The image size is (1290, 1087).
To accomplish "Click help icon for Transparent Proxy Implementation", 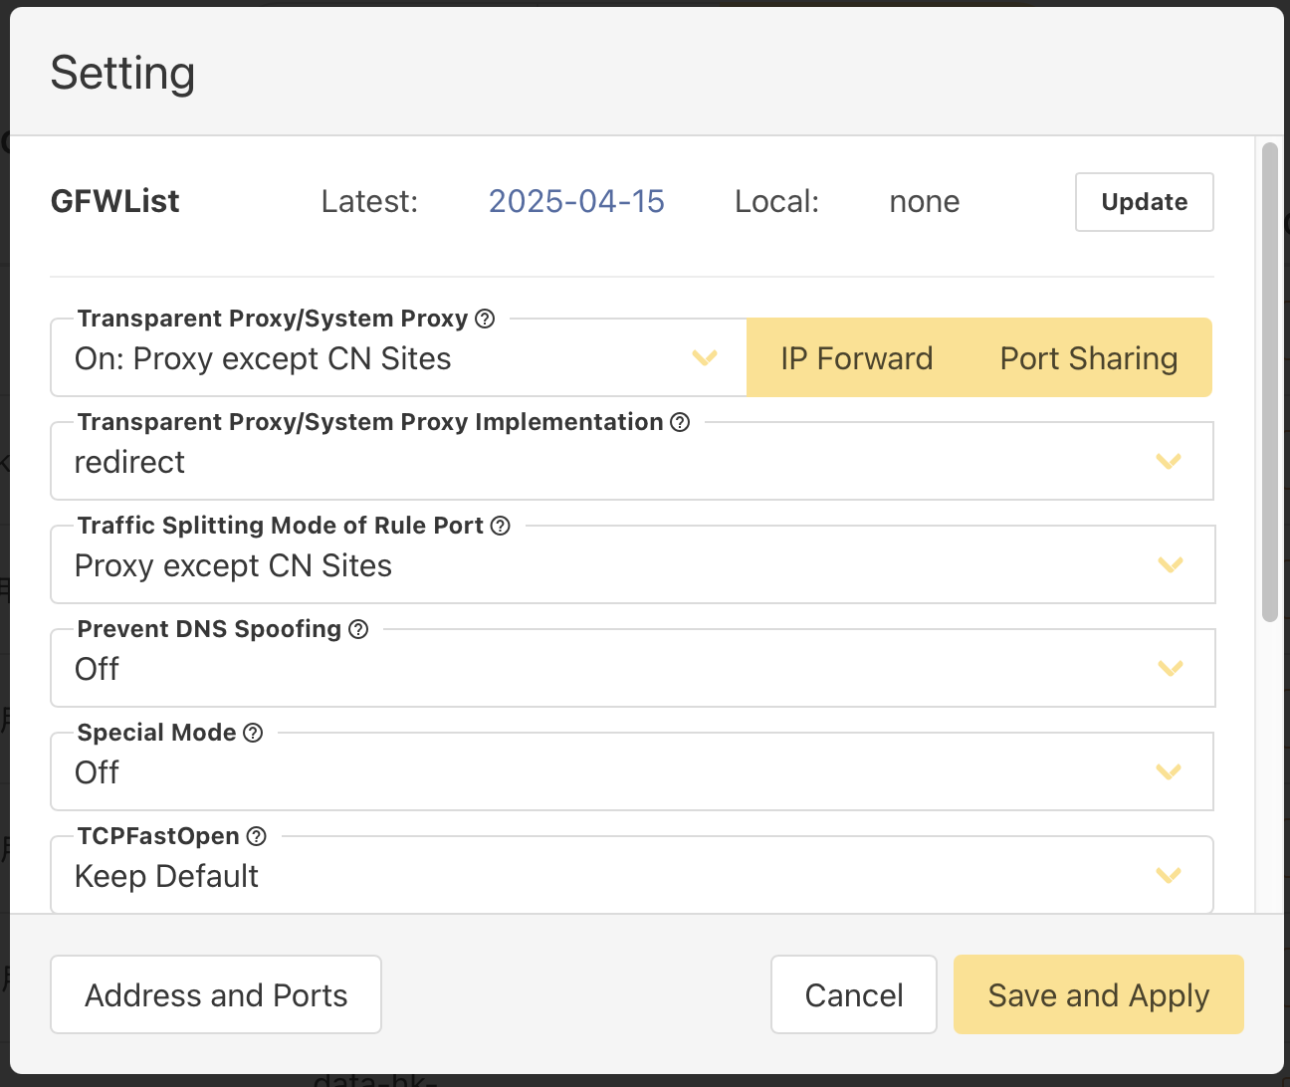I will [680, 422].
